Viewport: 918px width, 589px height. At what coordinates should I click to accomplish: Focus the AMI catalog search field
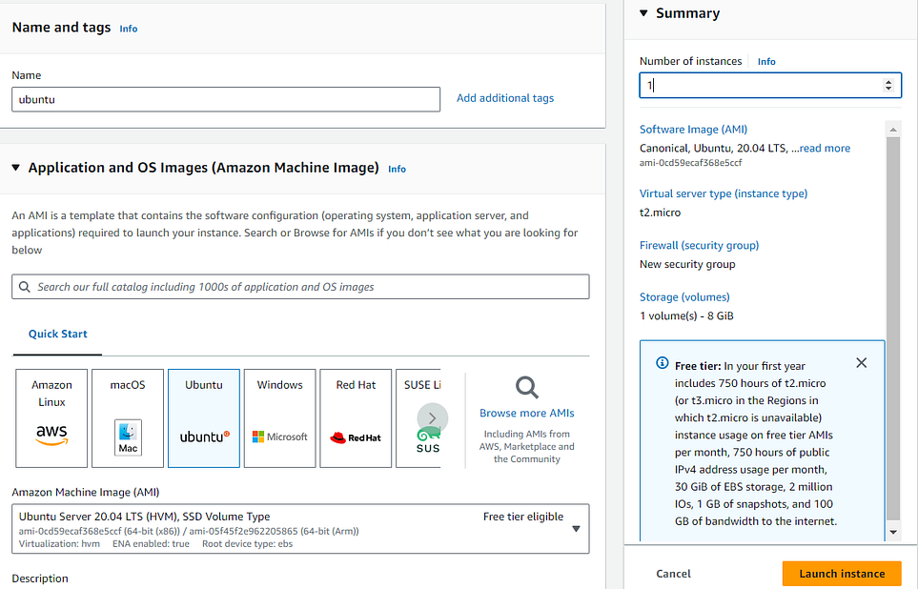coord(300,287)
